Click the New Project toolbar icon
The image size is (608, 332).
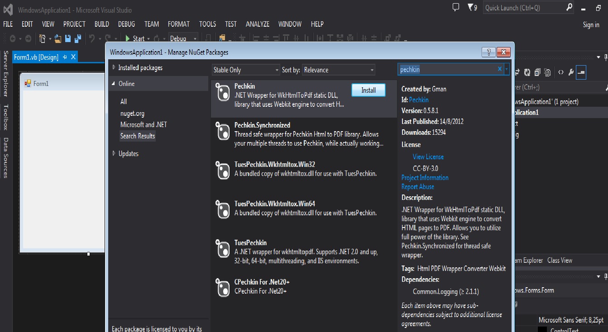43,38
